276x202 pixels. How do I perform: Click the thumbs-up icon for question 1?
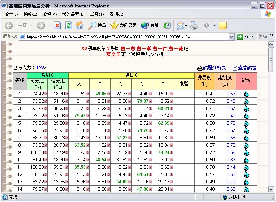click(246, 94)
